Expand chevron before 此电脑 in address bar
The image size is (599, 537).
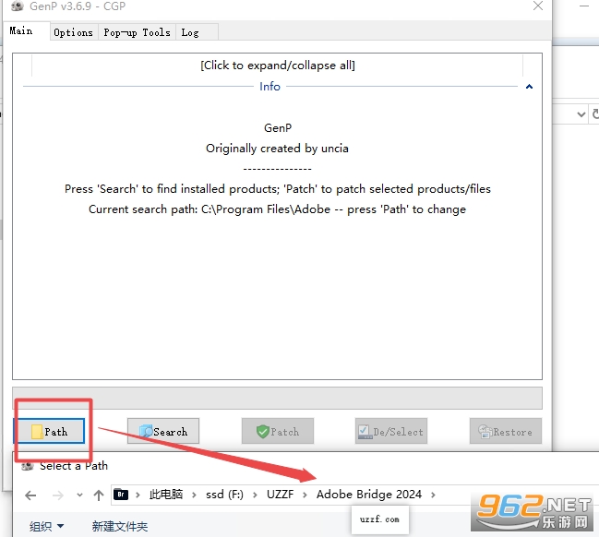(138, 495)
